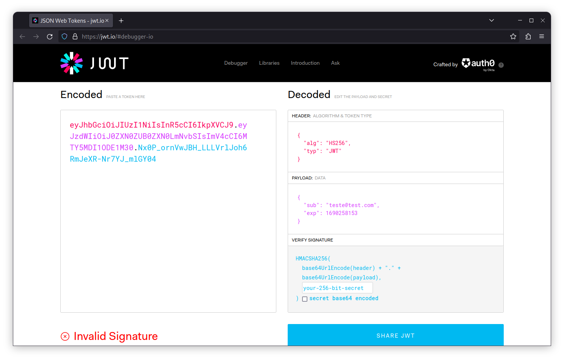Click the your-256-bit-secret input field
Viewport: 564px width, 360px height.
coord(337,288)
